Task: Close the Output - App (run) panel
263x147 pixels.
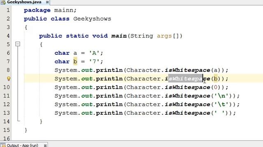Action: point(45,145)
